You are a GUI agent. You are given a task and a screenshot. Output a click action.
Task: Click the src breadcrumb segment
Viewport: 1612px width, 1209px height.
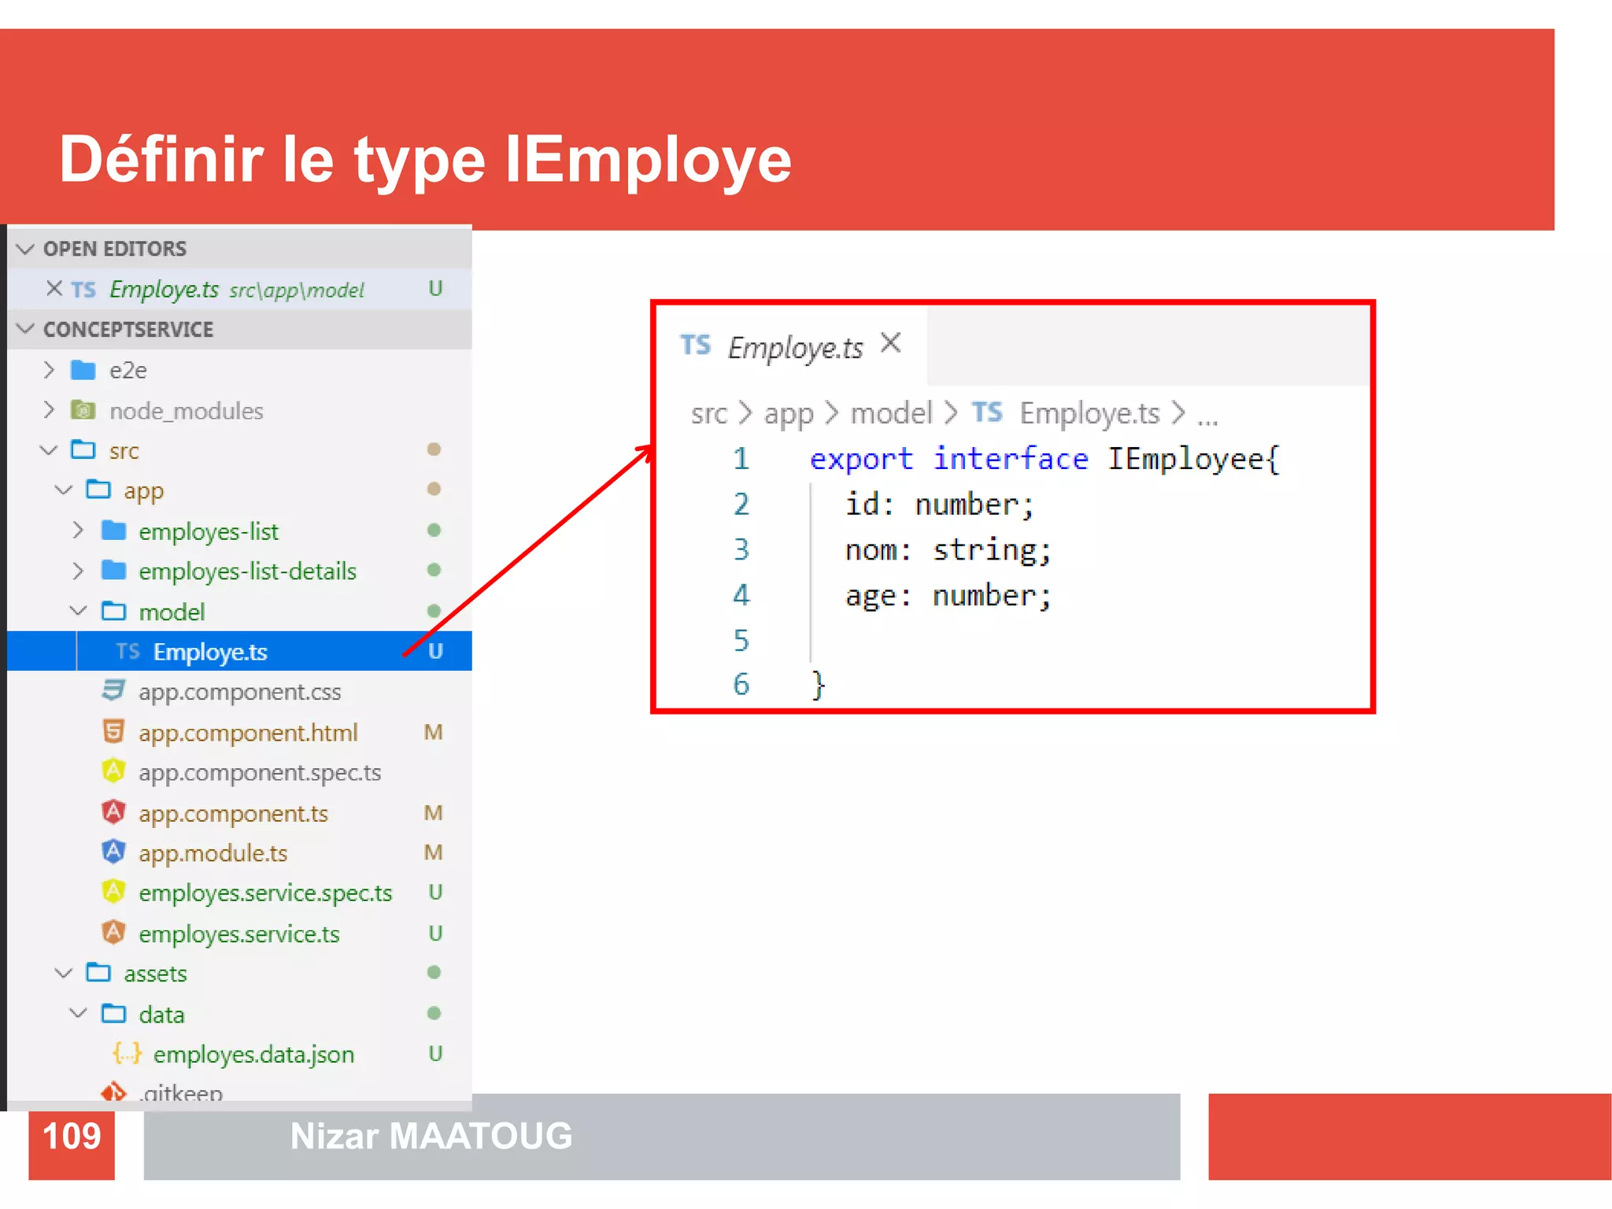tap(709, 413)
